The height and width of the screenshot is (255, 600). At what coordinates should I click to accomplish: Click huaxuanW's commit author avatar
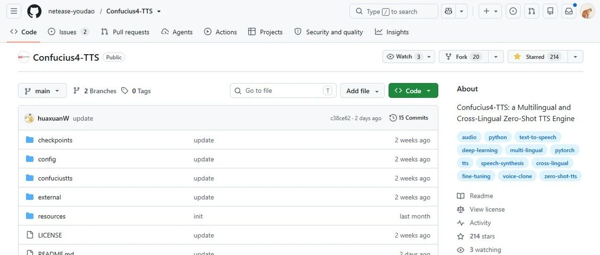[29, 118]
